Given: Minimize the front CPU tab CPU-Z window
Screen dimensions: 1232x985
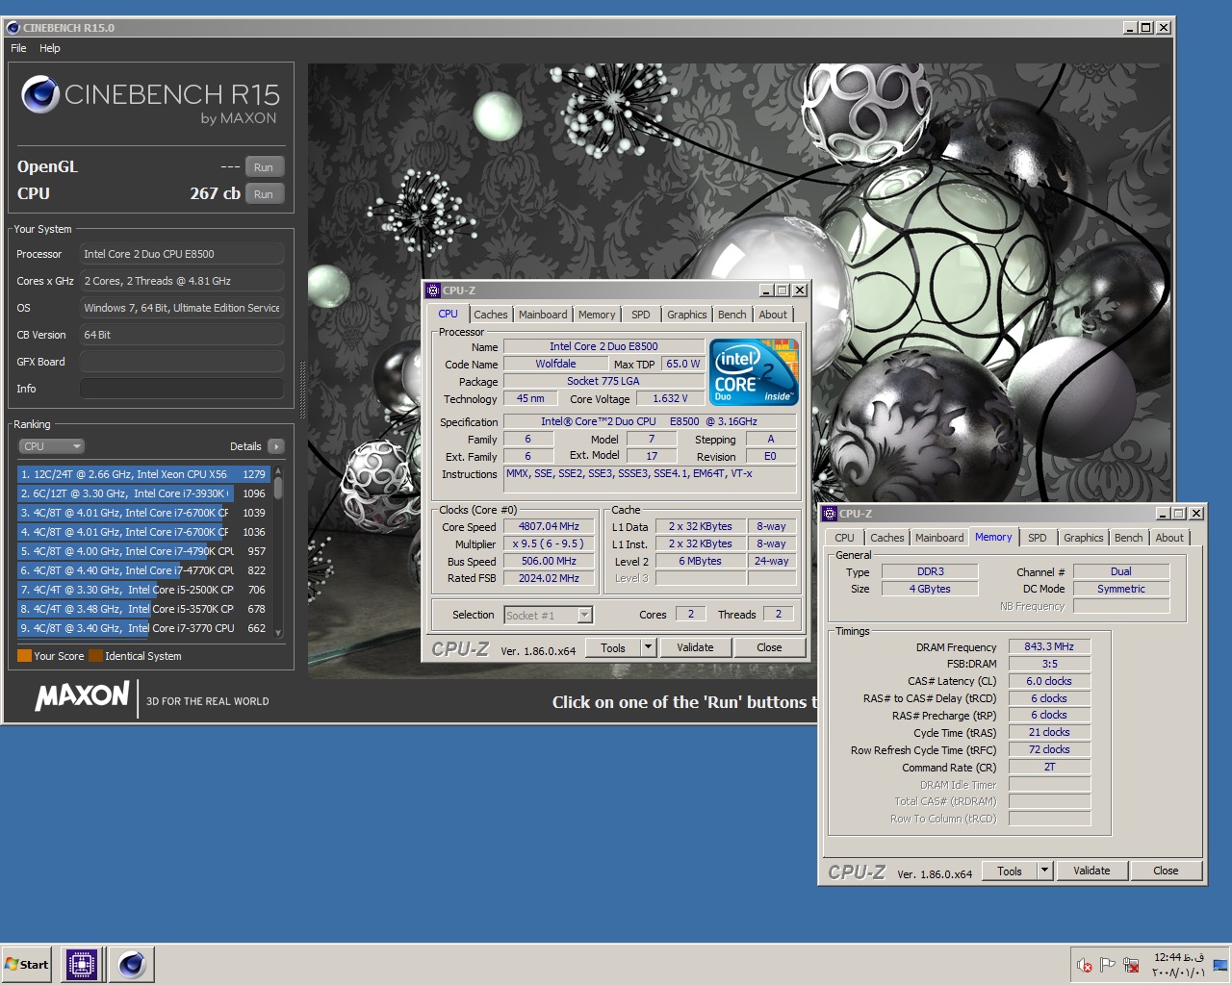Looking at the screenshot, I should click(766, 290).
